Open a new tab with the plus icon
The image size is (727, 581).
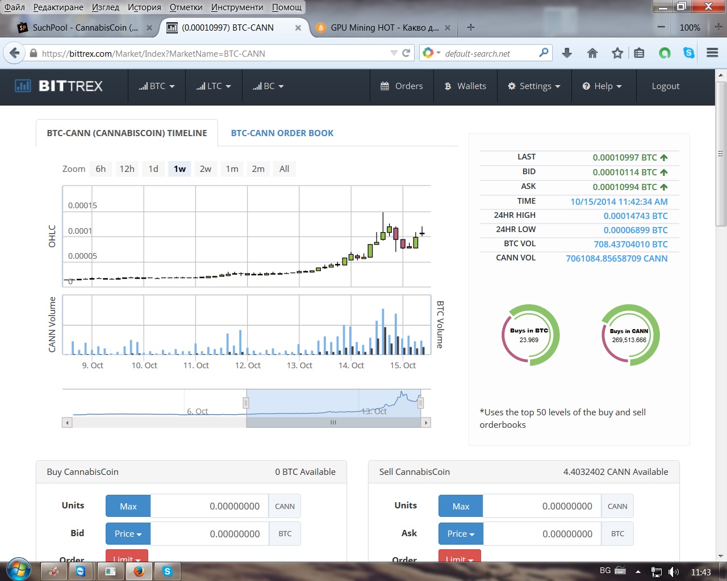pyautogui.click(x=471, y=27)
